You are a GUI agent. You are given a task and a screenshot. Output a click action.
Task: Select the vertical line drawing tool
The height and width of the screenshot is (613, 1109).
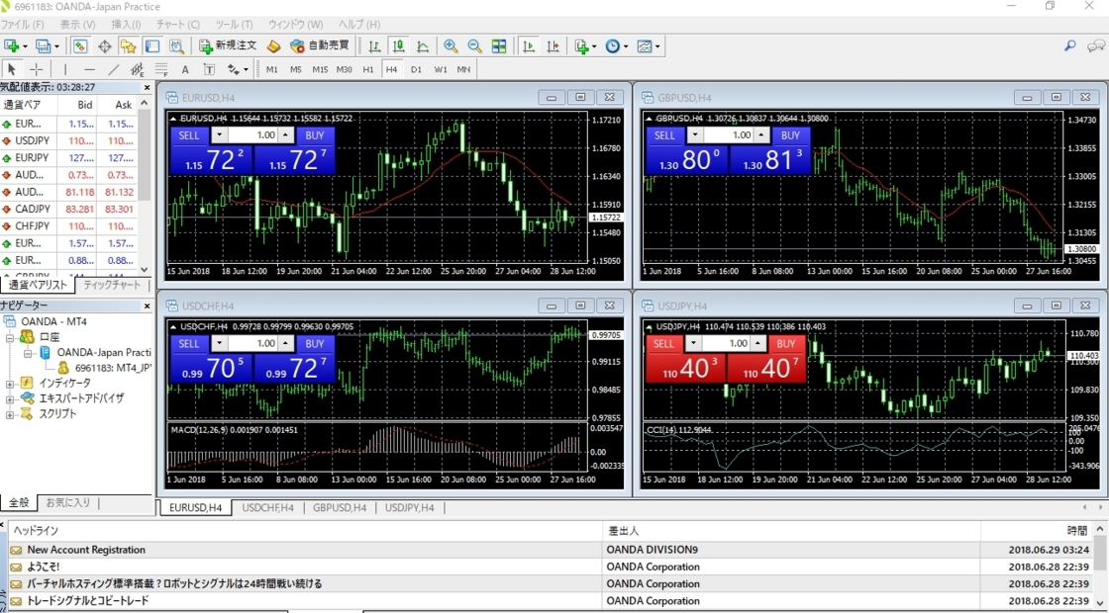coord(65,69)
